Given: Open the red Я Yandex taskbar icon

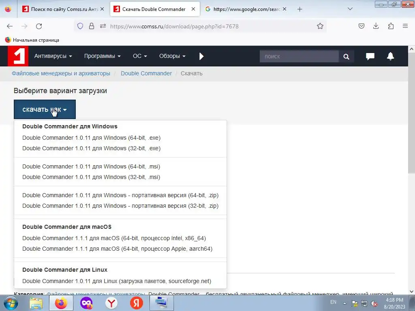Looking at the screenshot, I should [137, 303].
